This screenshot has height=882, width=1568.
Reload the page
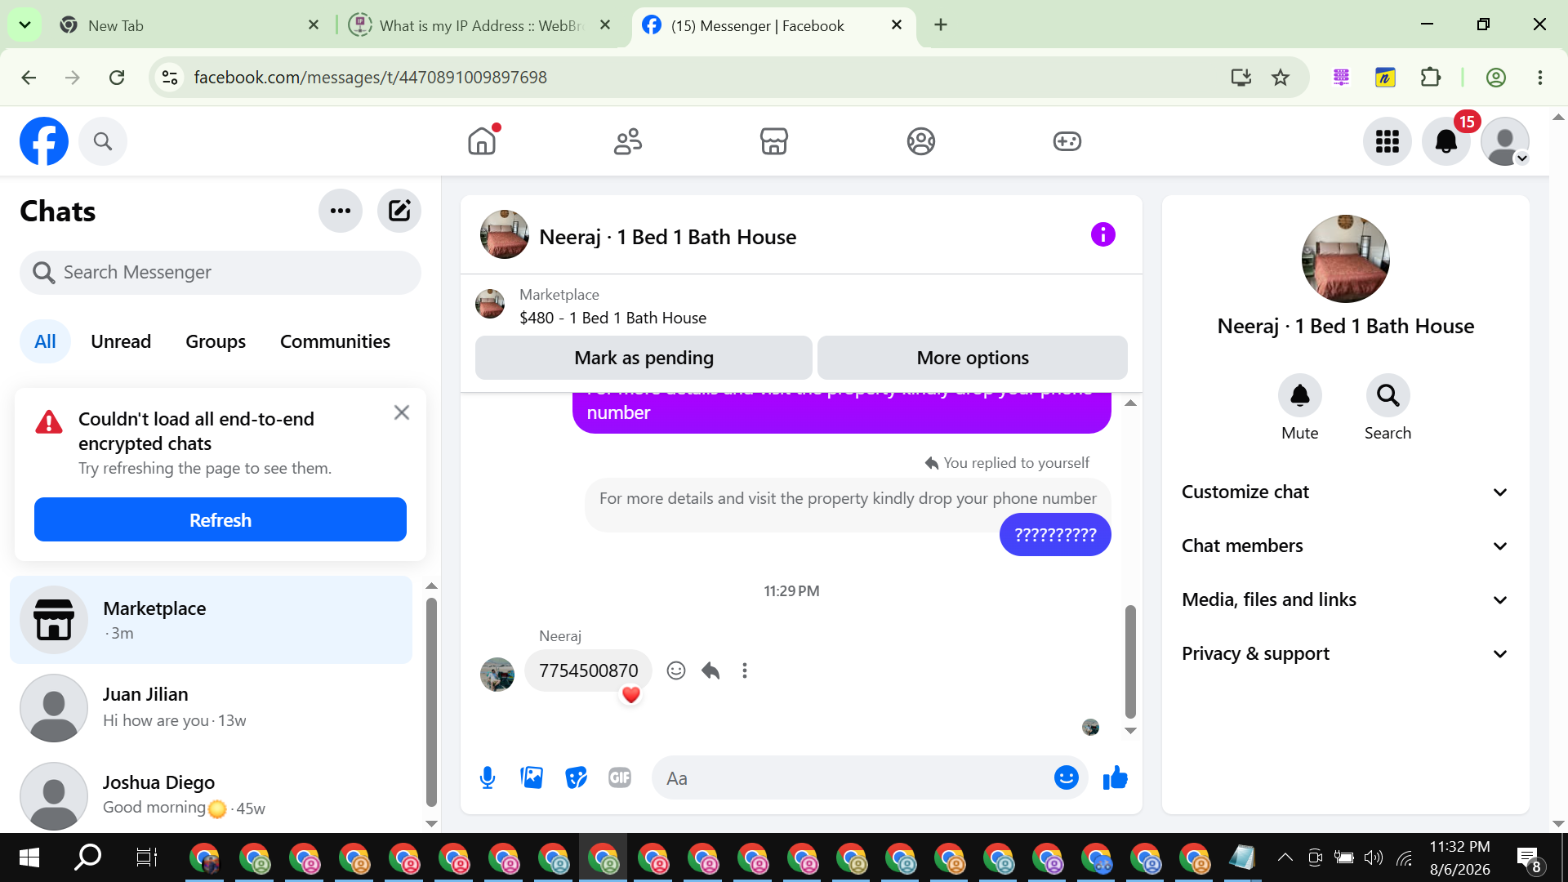(x=117, y=77)
